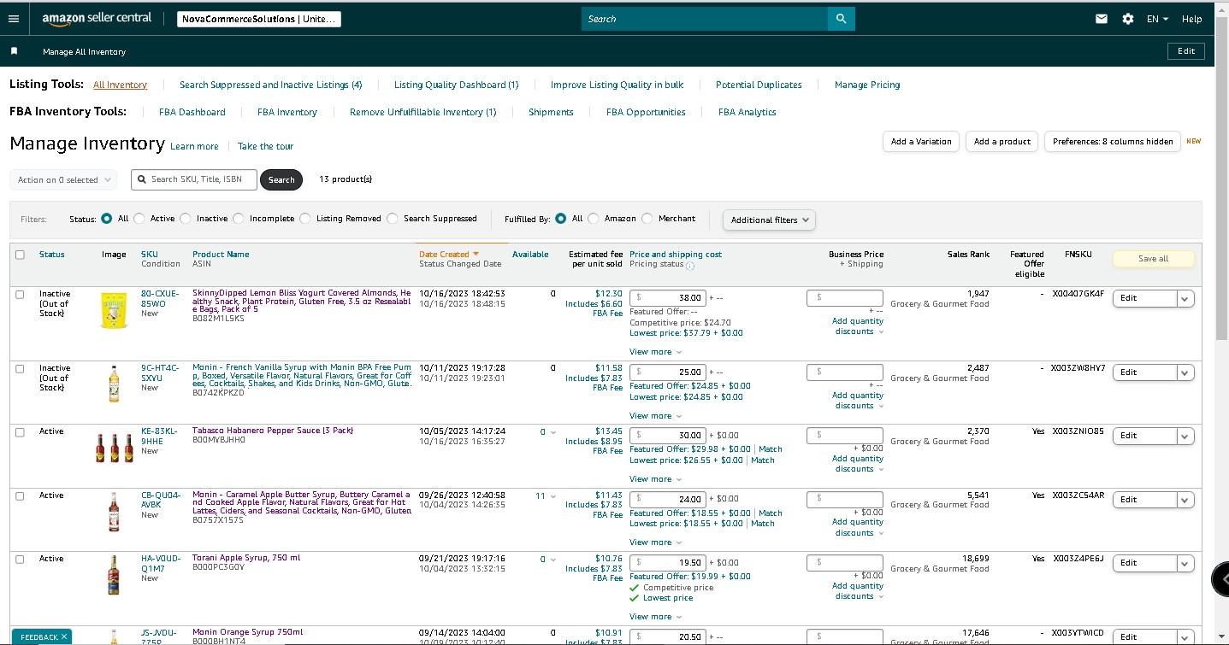1229x645 pixels.
Task: Click the Search button next to SKU field
Action: 281,179
